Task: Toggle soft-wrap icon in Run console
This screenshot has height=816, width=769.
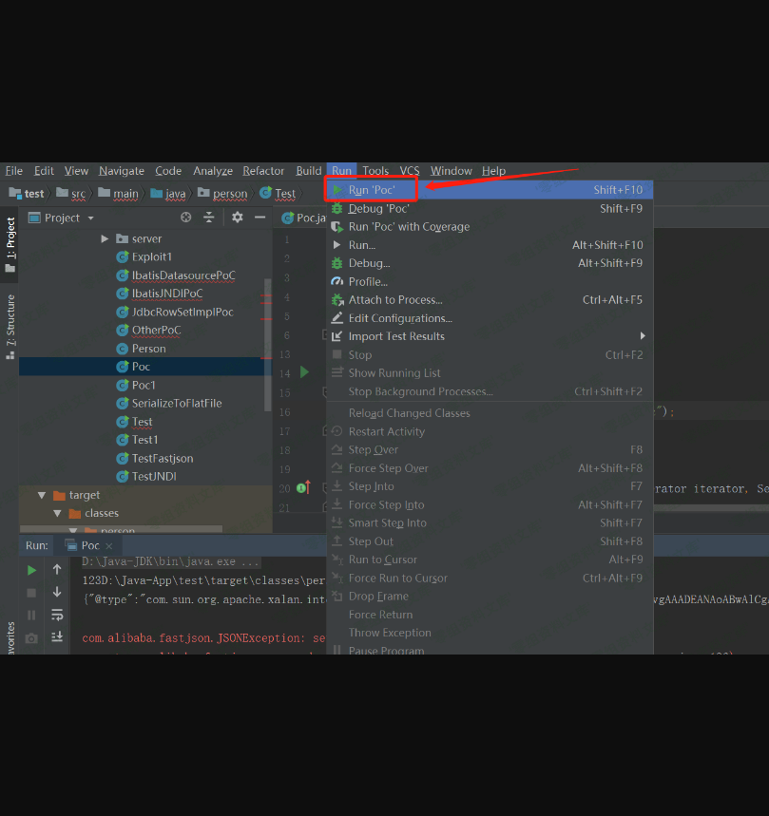Action: [57, 615]
